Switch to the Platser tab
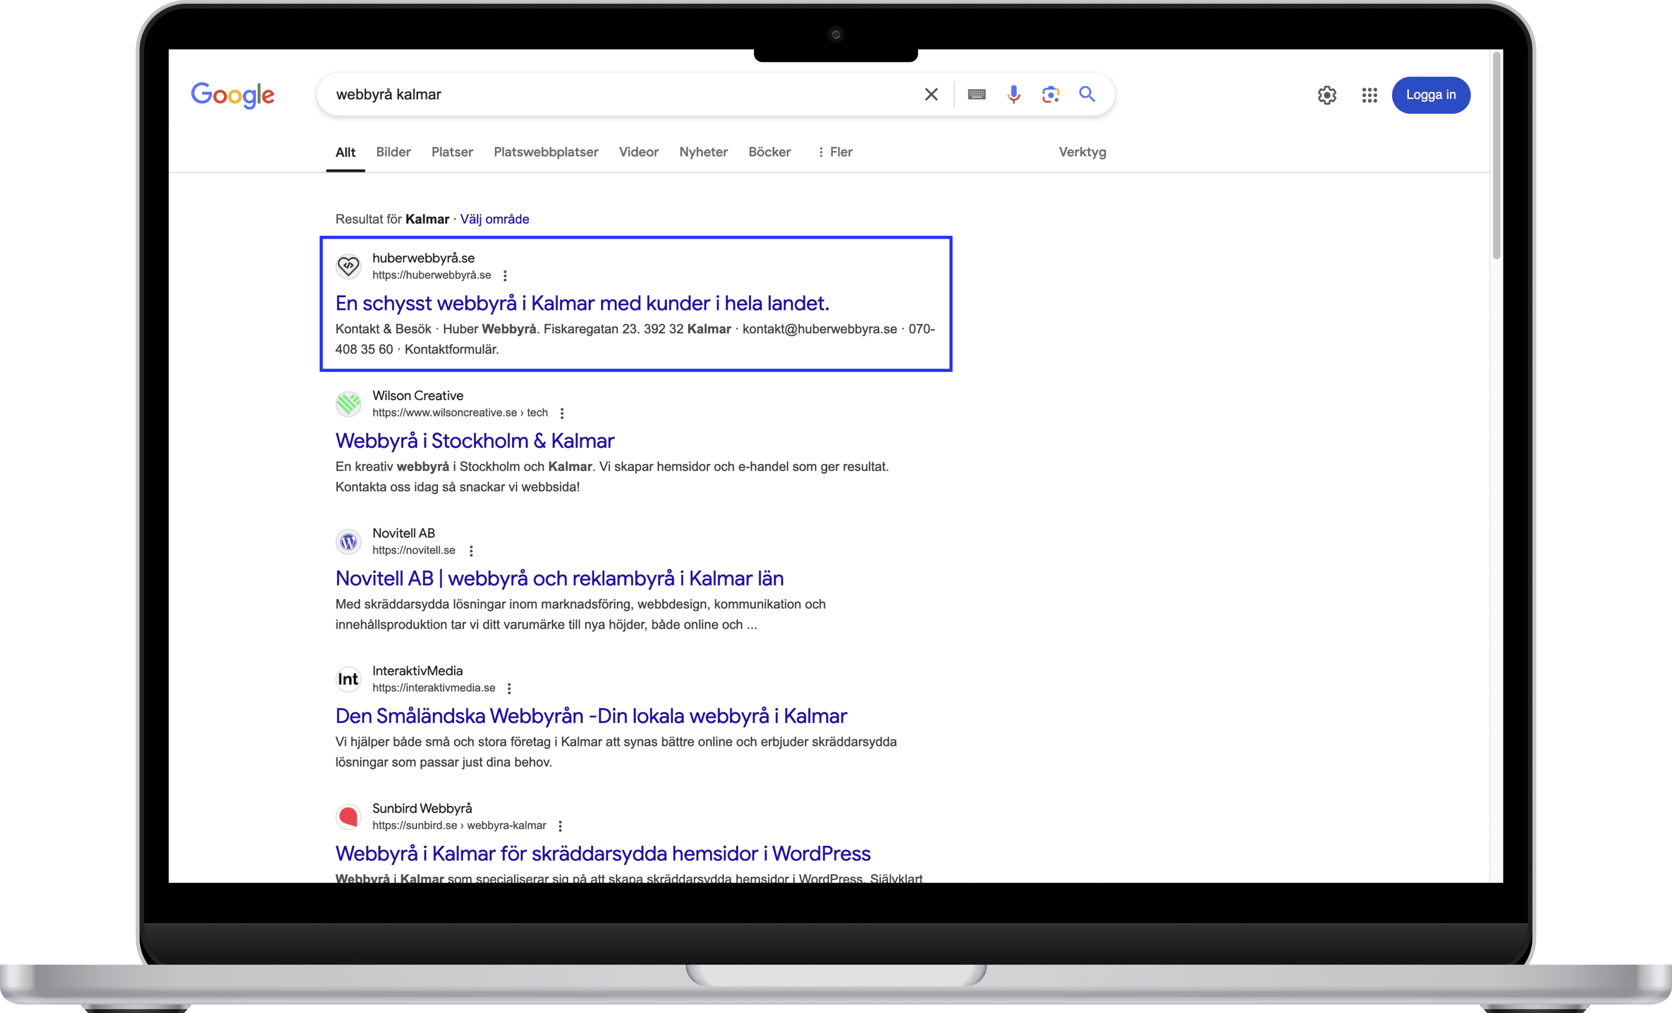Viewport: 1672px width, 1013px height. (452, 152)
